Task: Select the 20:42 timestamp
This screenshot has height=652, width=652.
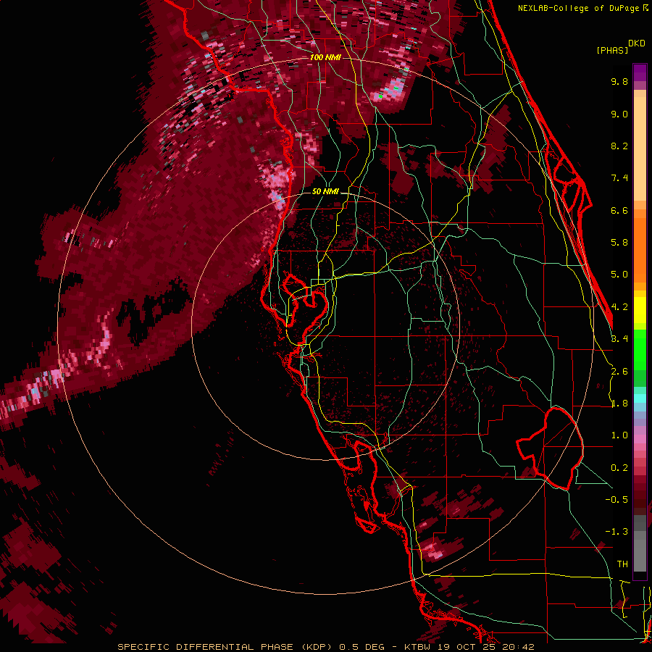Action: 518,647
